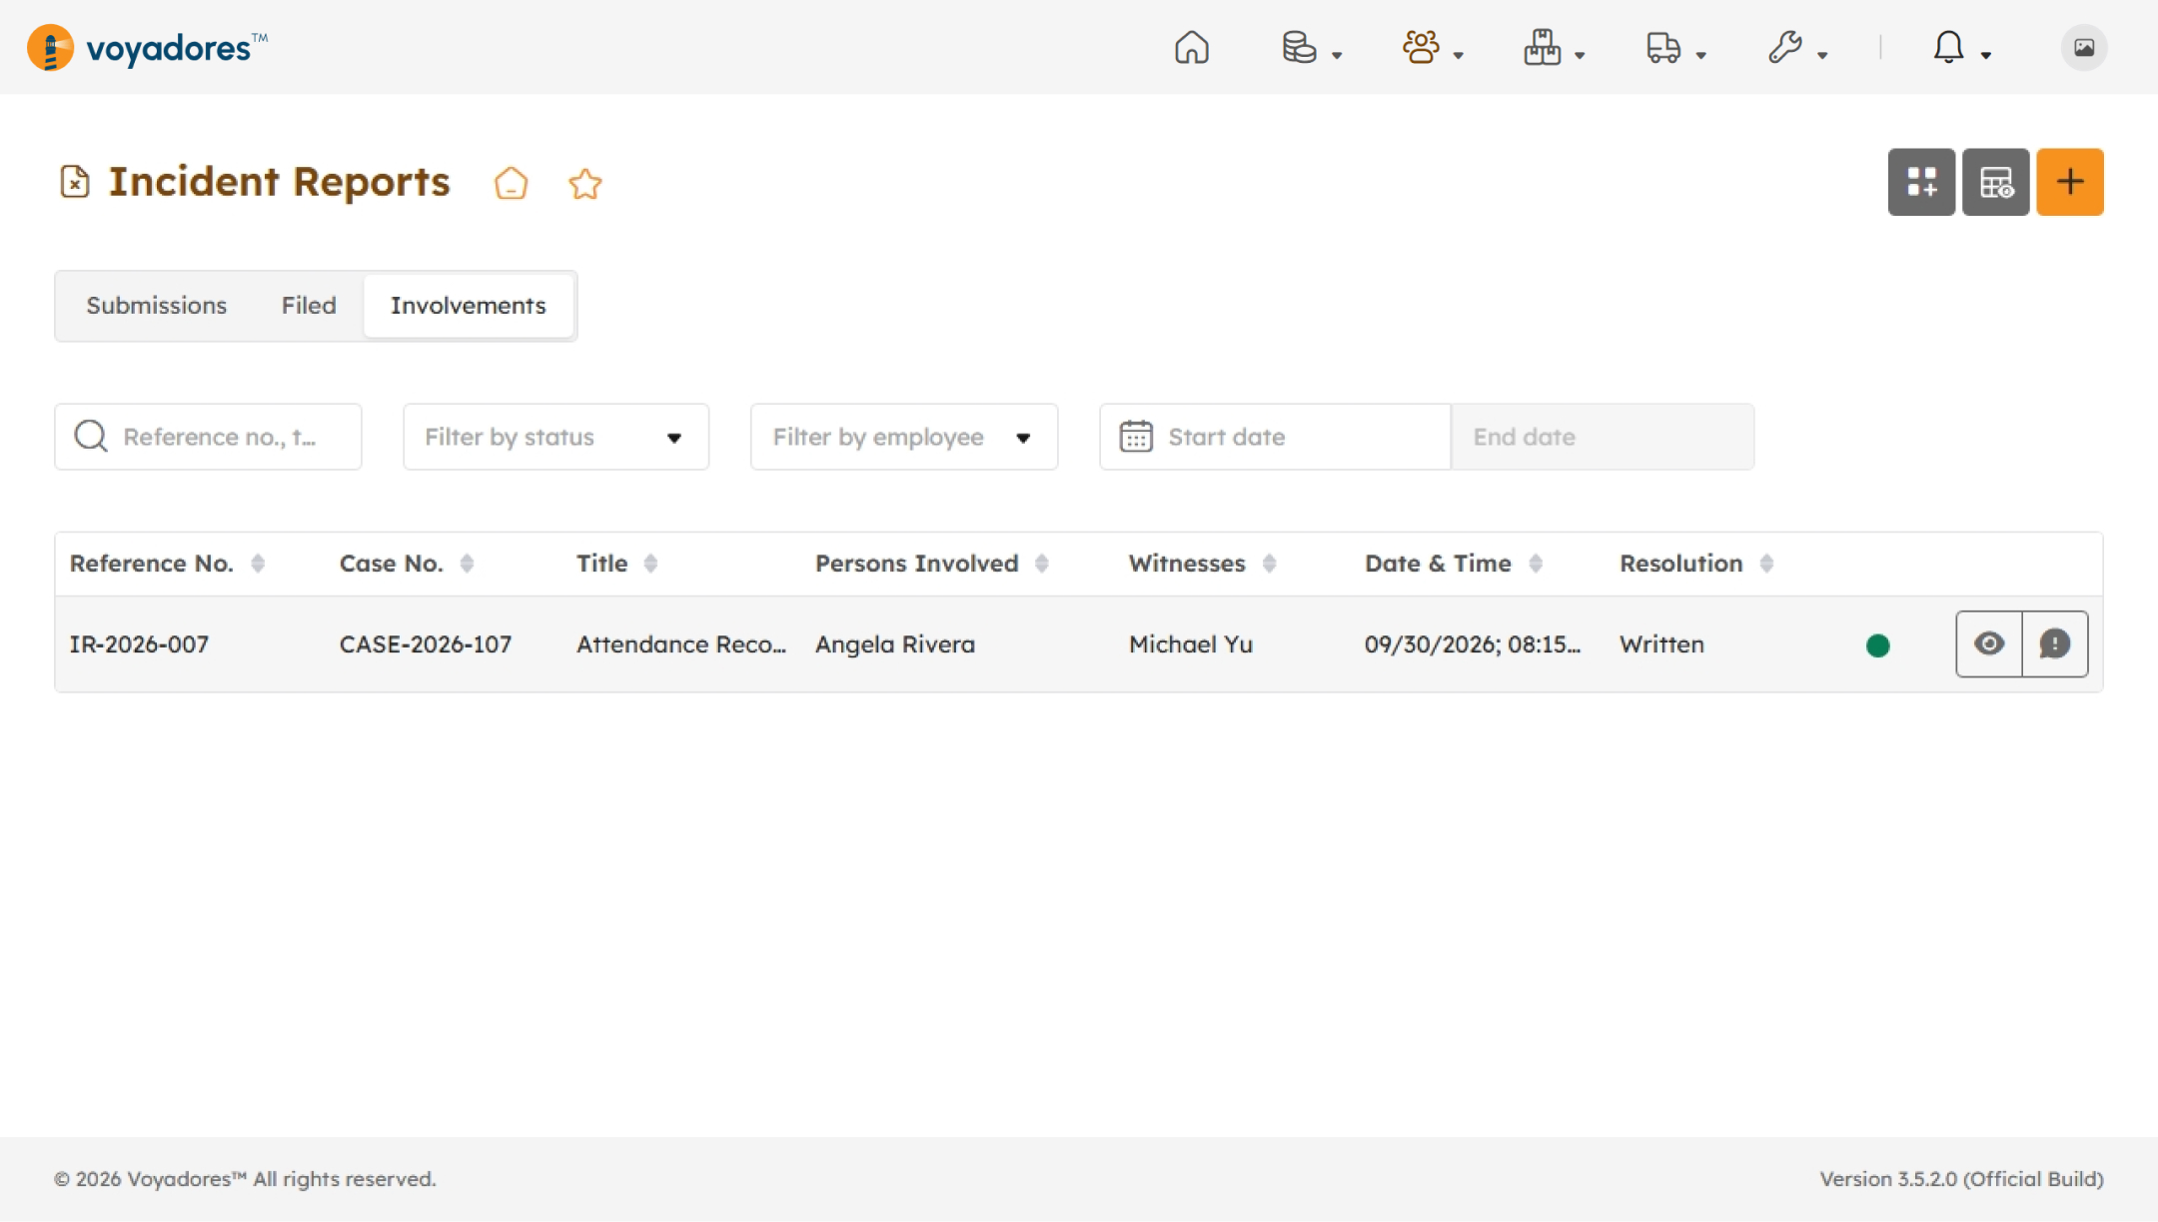Expand the Filter by status dropdown
The width and height of the screenshot is (2158, 1222).
[555, 437]
